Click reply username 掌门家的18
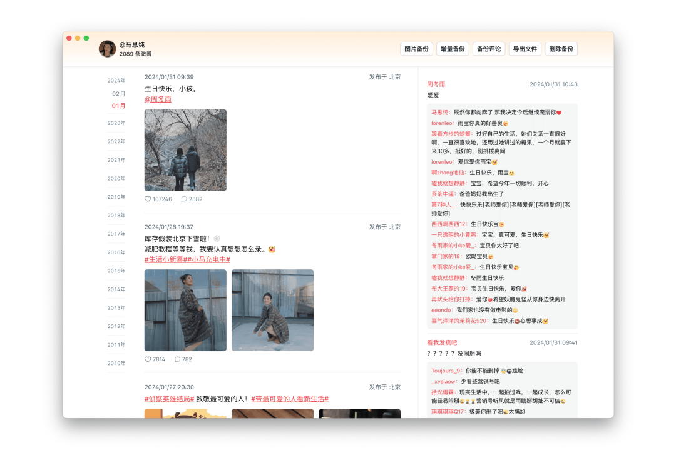Screen dimensions: 676x450 pos(446,257)
